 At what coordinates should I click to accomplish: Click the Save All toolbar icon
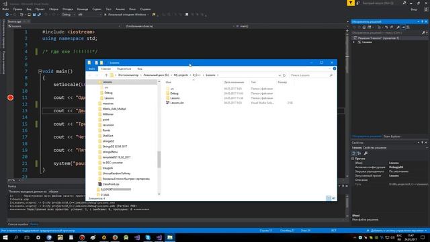tap(39, 15)
